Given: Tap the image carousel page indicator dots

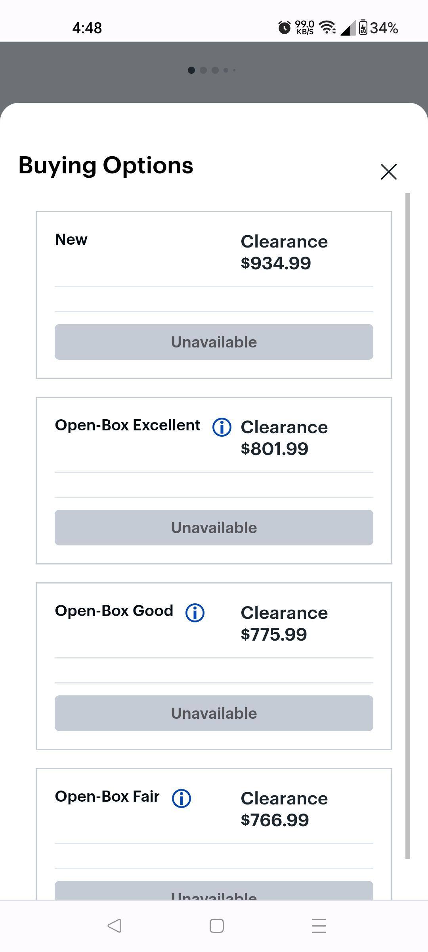Looking at the screenshot, I should pyautogui.click(x=212, y=70).
